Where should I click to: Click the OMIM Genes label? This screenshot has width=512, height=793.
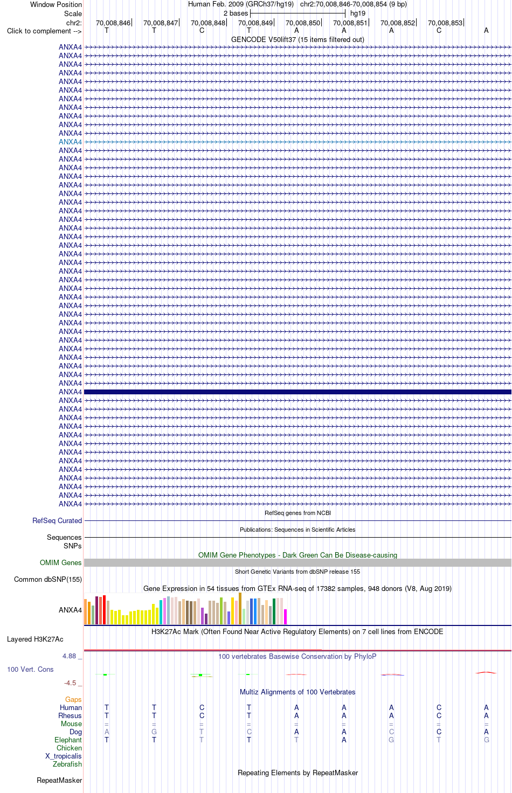point(61,562)
